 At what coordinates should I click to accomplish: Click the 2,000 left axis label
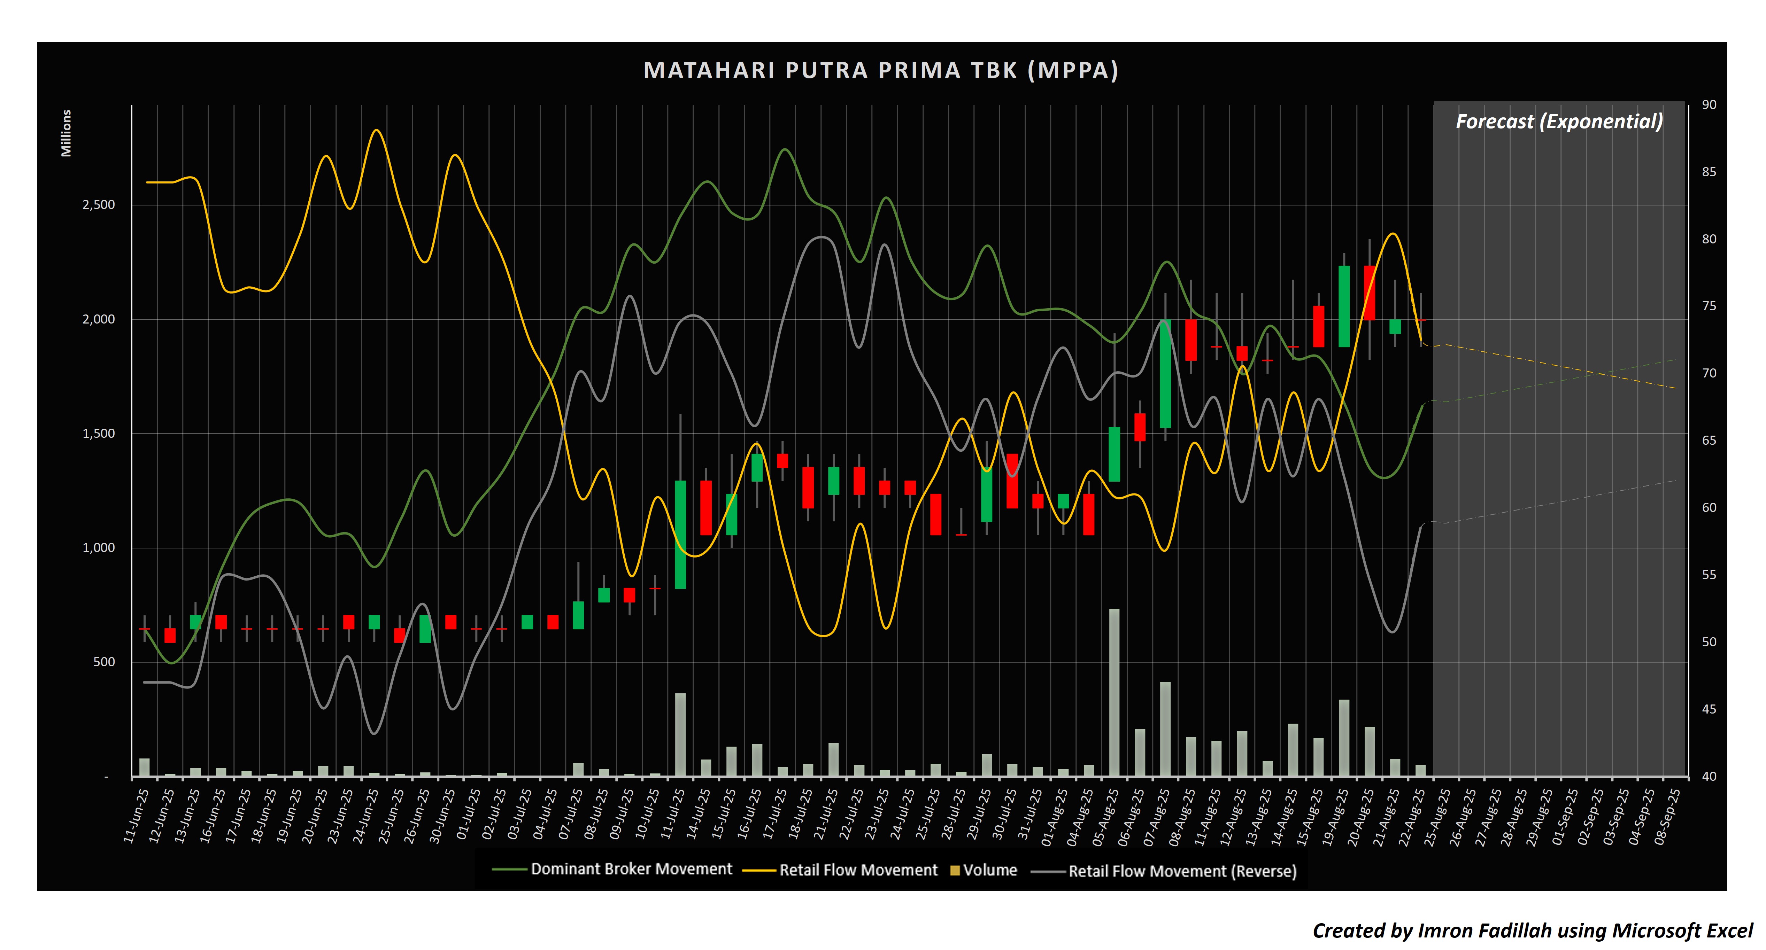click(x=99, y=319)
